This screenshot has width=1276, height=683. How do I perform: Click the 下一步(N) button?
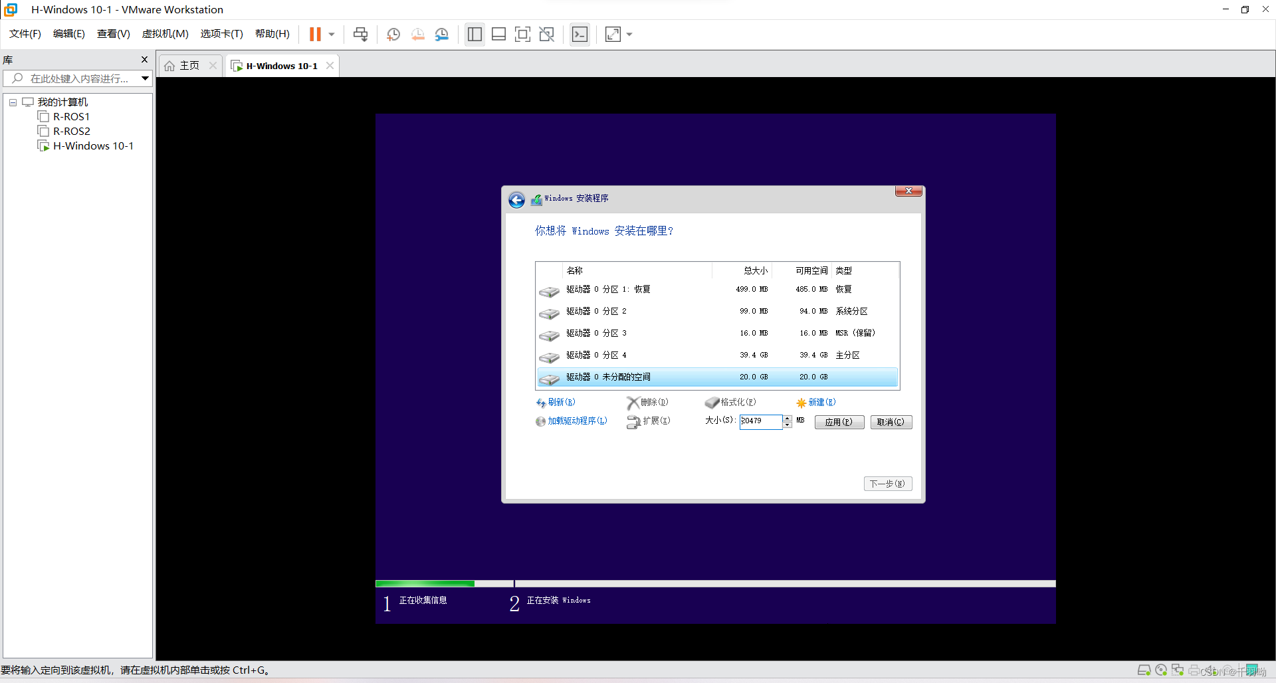[x=887, y=484]
